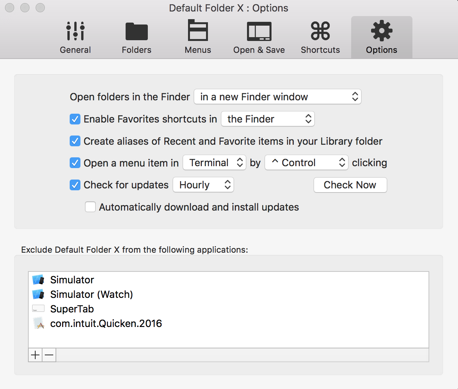Viewport: 458px width, 389px height.
Task: Click the SuperTab app icon
Action: point(38,309)
